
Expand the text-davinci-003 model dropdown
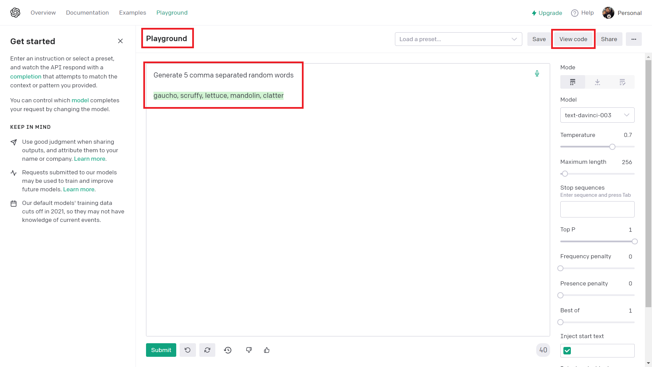(x=597, y=115)
